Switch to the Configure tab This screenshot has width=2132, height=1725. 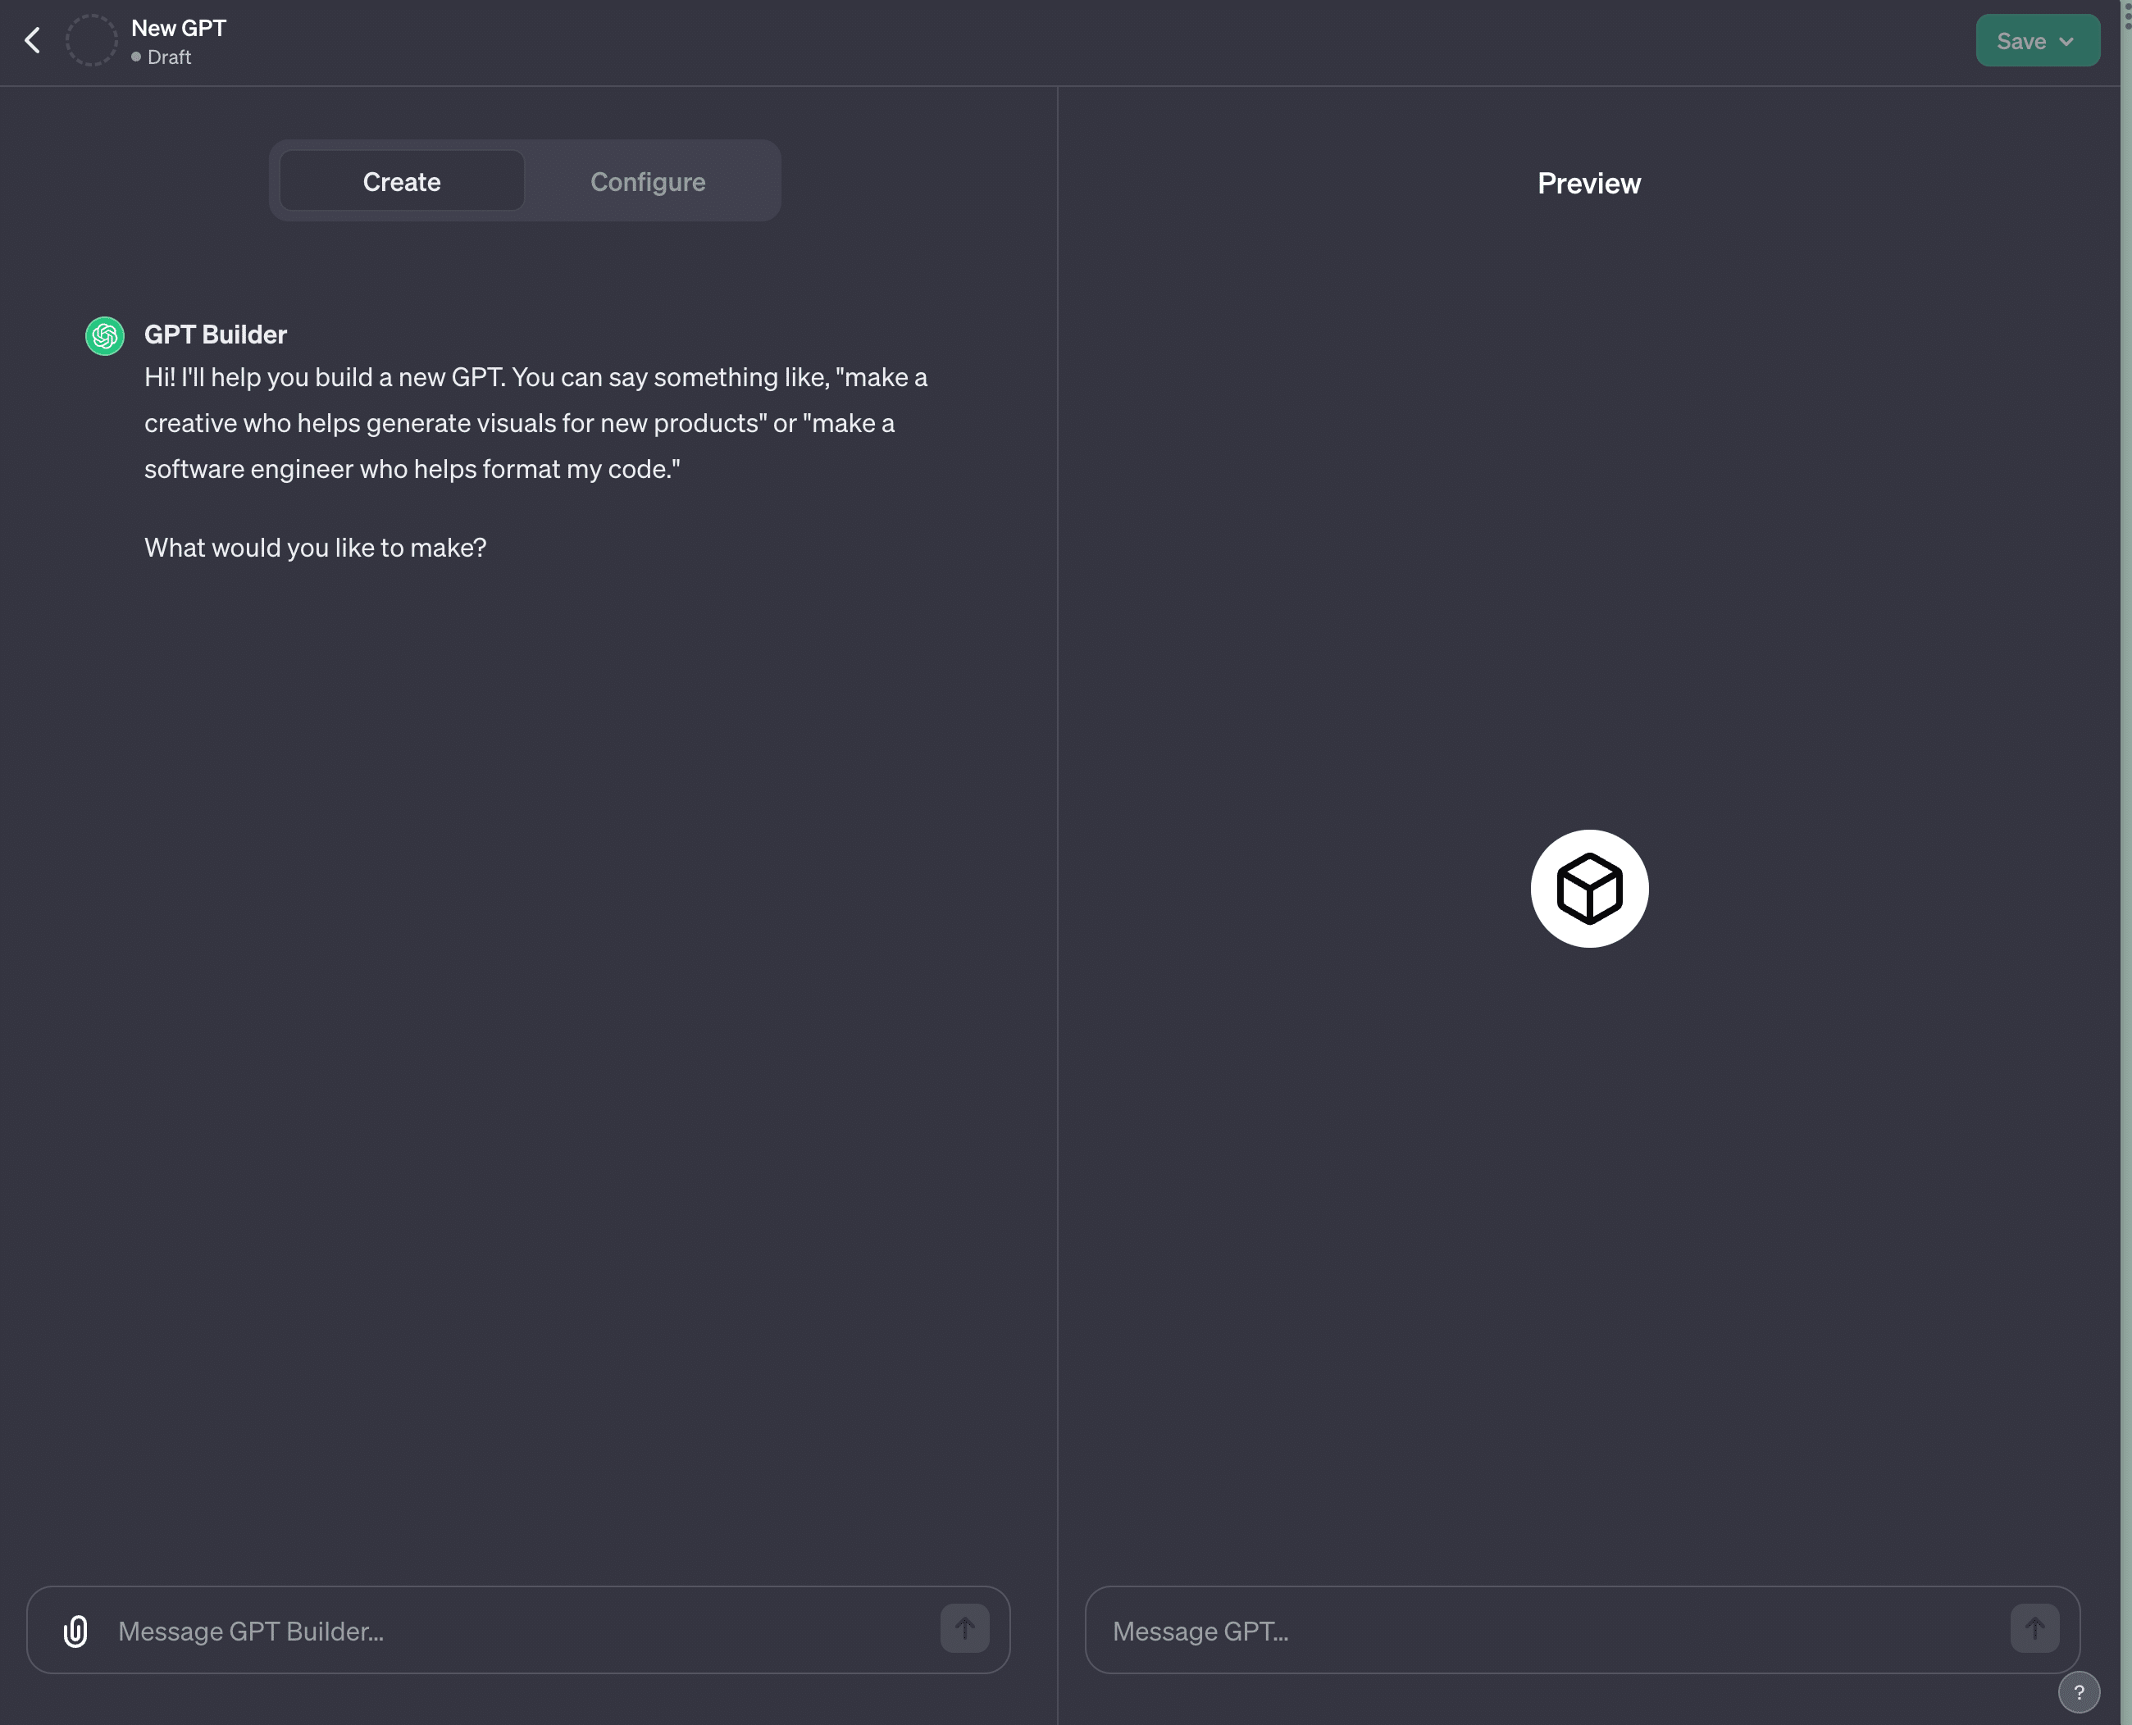(x=647, y=182)
